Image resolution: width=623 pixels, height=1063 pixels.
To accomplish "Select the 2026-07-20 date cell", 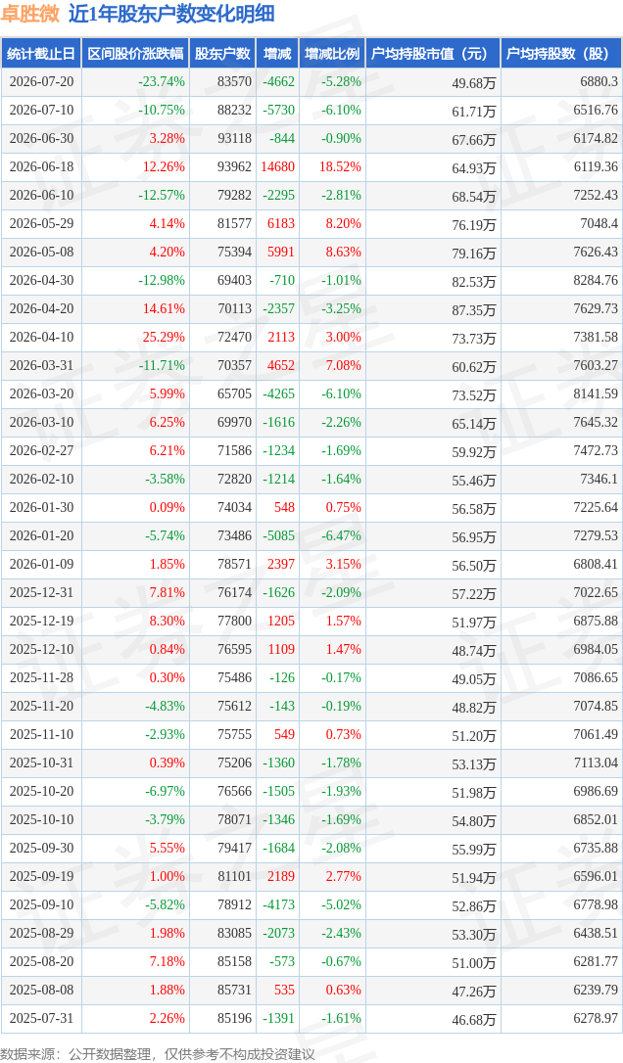I will point(41,82).
